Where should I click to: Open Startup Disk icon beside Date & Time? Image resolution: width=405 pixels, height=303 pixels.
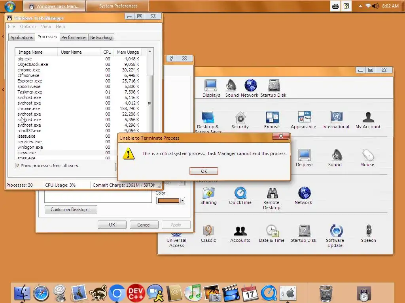coord(303,234)
